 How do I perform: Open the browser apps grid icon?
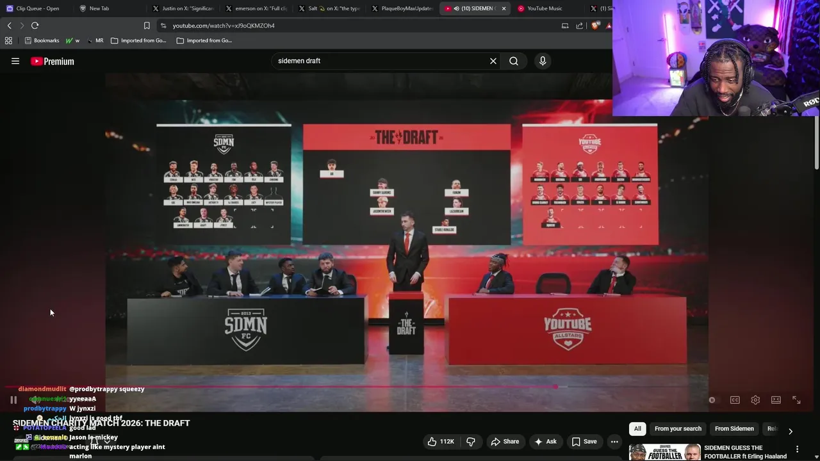[8, 40]
